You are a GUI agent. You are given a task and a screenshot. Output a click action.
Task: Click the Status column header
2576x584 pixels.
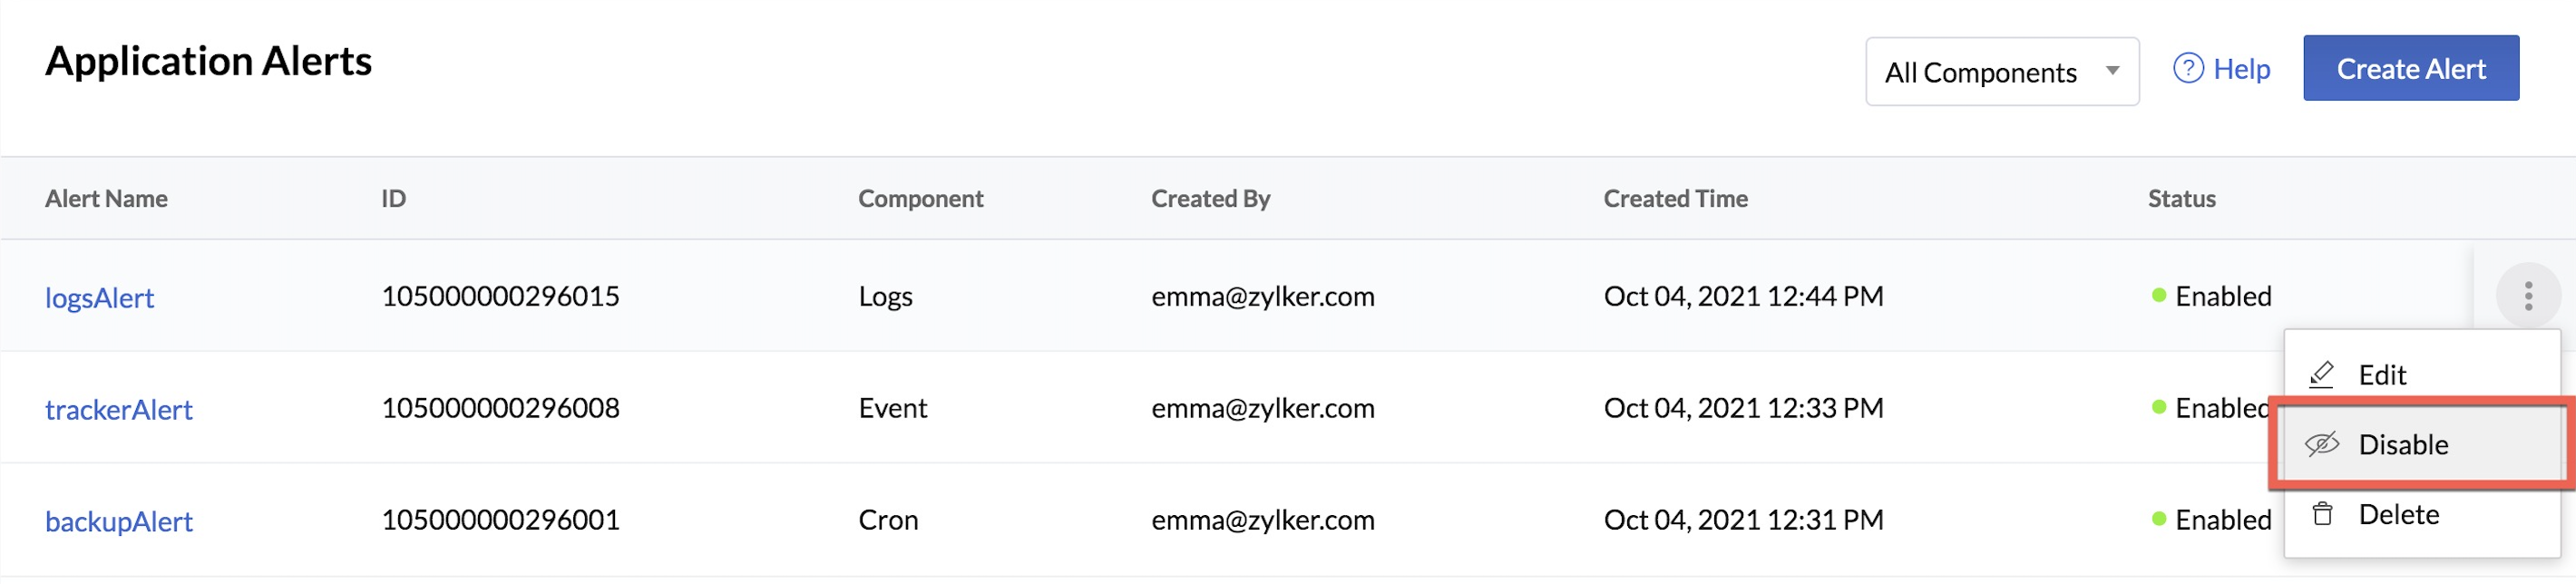(x=2181, y=199)
